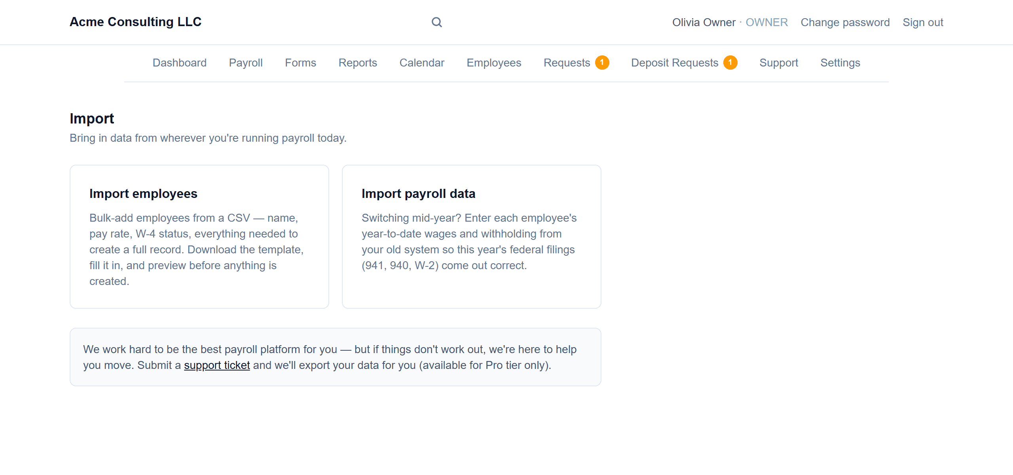Click the Acme Consulting LLC company name
The height and width of the screenshot is (475, 1013).
tap(136, 22)
